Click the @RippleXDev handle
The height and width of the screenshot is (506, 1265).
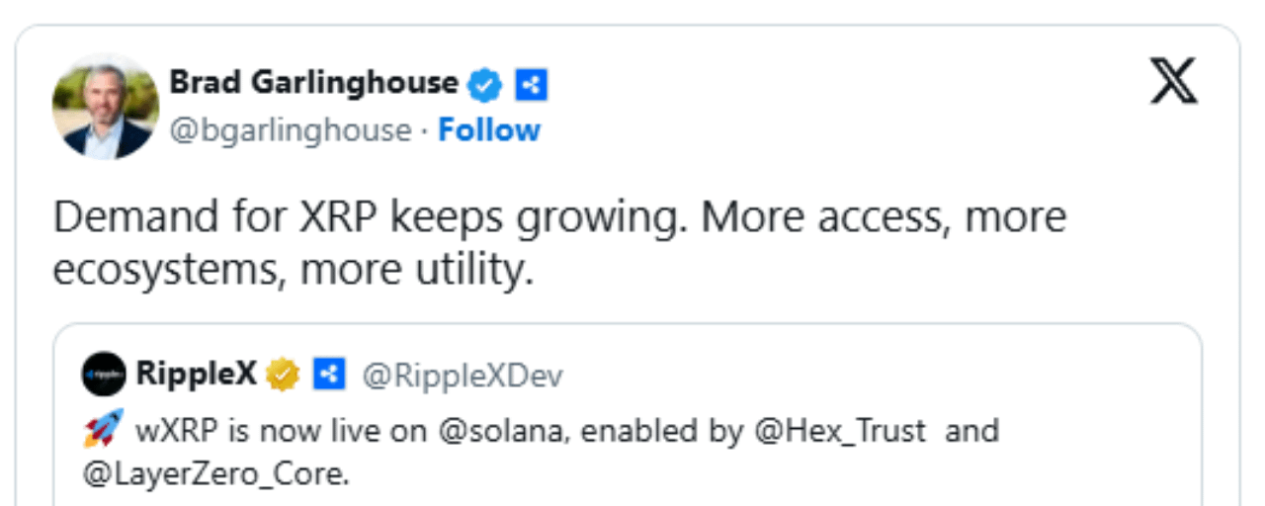click(x=463, y=376)
